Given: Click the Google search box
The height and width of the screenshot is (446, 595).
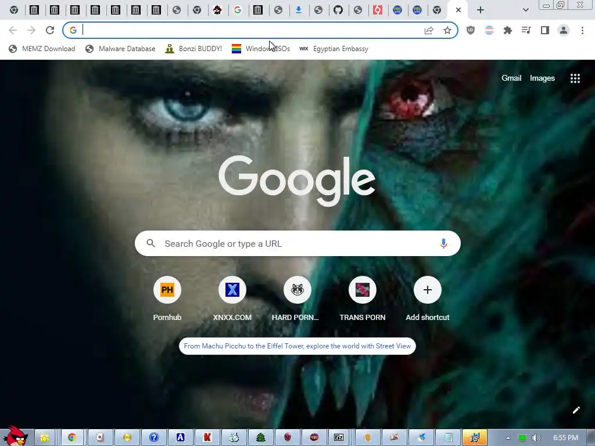Looking at the screenshot, I should (297, 243).
